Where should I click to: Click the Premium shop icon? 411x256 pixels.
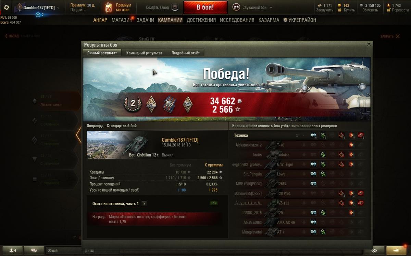[x=108, y=7]
